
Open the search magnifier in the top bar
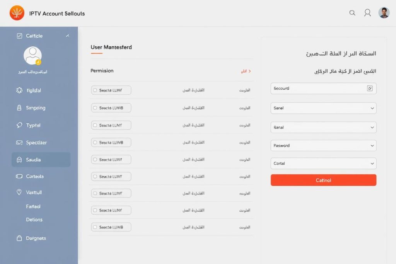point(352,13)
